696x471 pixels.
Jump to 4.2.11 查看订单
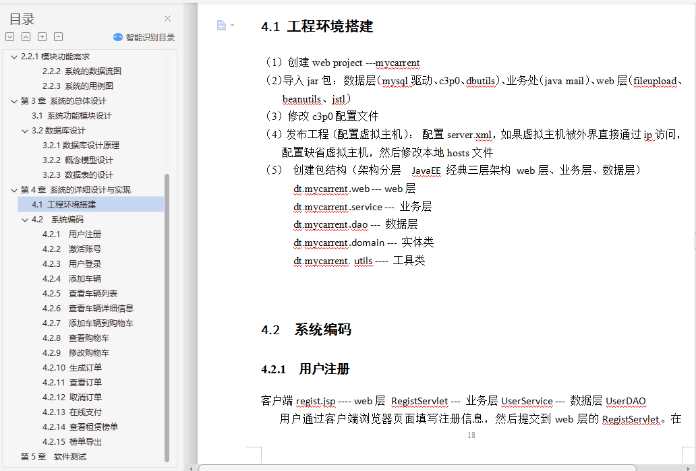click(x=72, y=382)
